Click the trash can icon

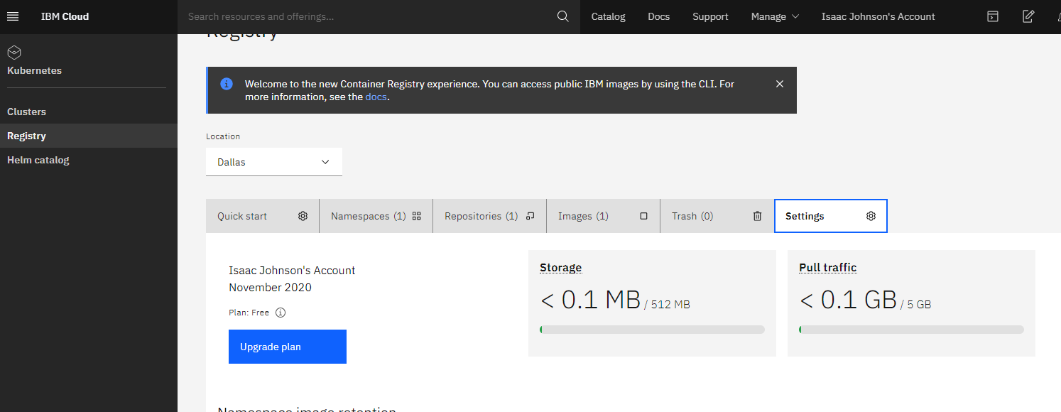[758, 216]
